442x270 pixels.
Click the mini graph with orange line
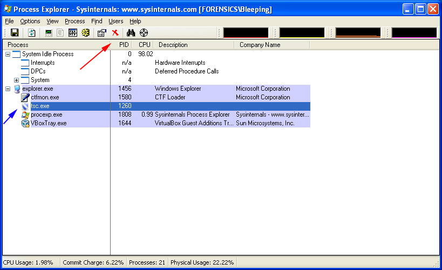point(358,33)
